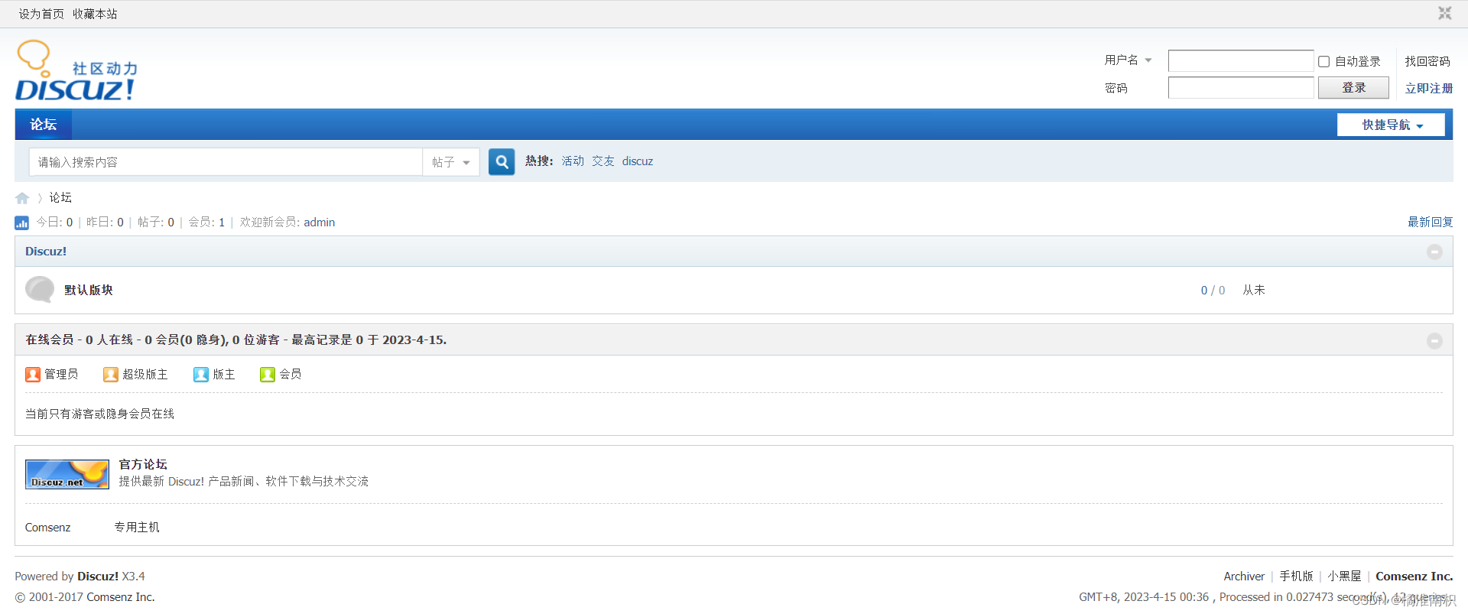1468x614 pixels.
Task: Open the 帖子 search type dropdown
Action: (x=451, y=162)
